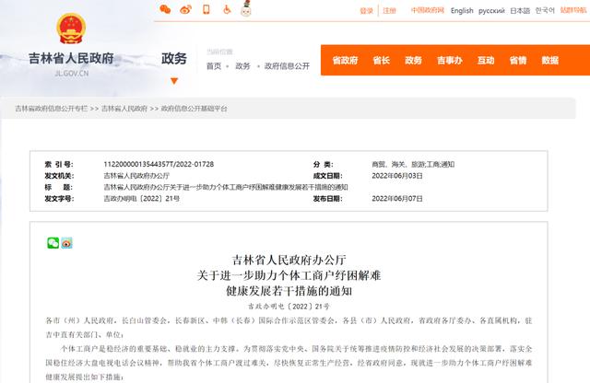The height and width of the screenshot is (383, 590).
Task: Open the 数据 navigation tab
Action: point(549,60)
